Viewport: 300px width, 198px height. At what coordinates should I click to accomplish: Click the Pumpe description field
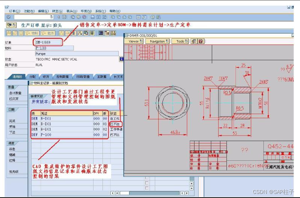[77, 54]
